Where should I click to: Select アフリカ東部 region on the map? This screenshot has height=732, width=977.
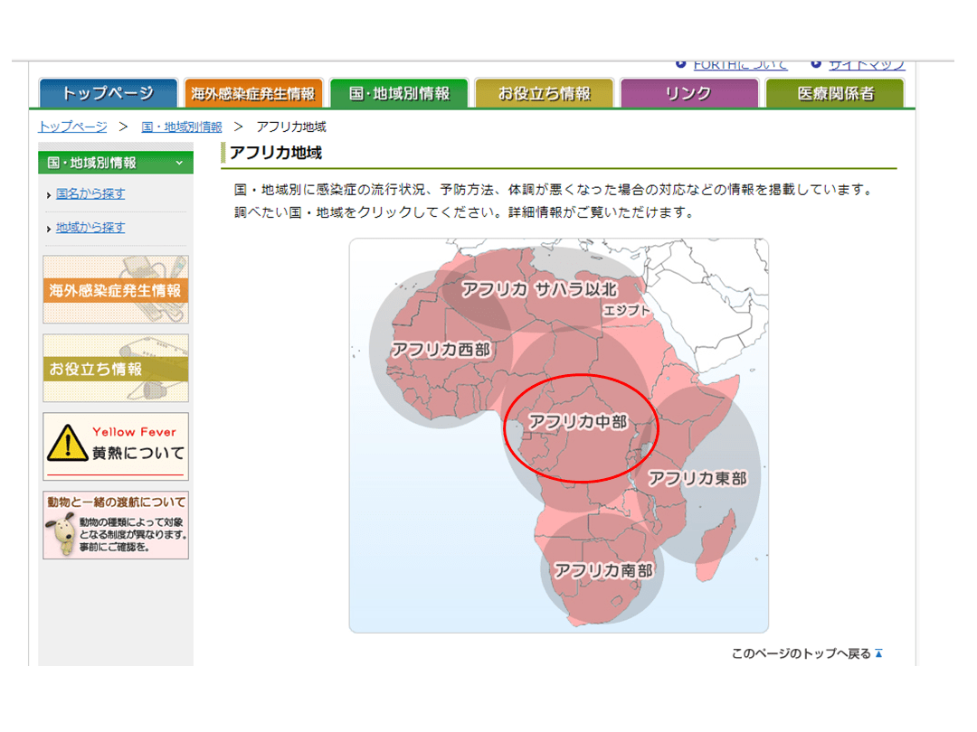pyautogui.click(x=697, y=478)
